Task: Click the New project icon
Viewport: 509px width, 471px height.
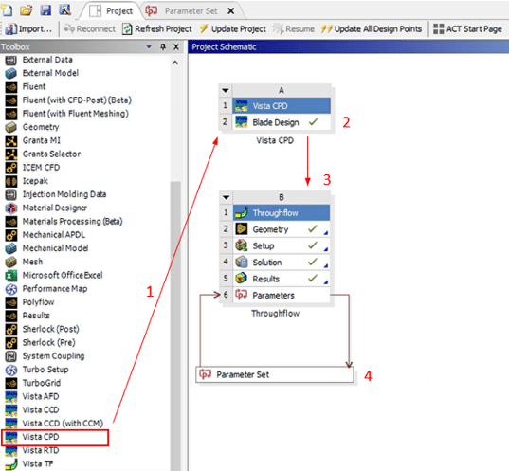Action: 7,9
